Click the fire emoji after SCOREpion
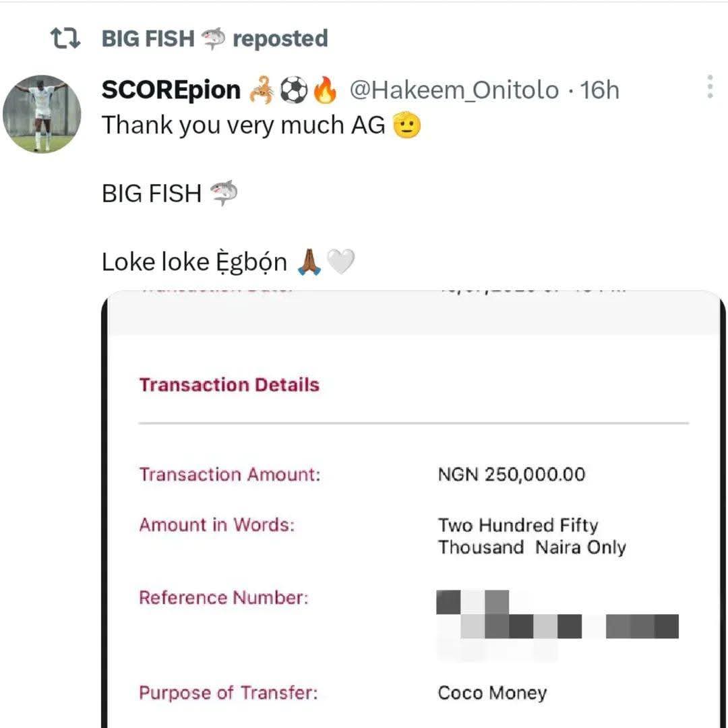Viewport: 728px width, 728px height. (x=325, y=90)
